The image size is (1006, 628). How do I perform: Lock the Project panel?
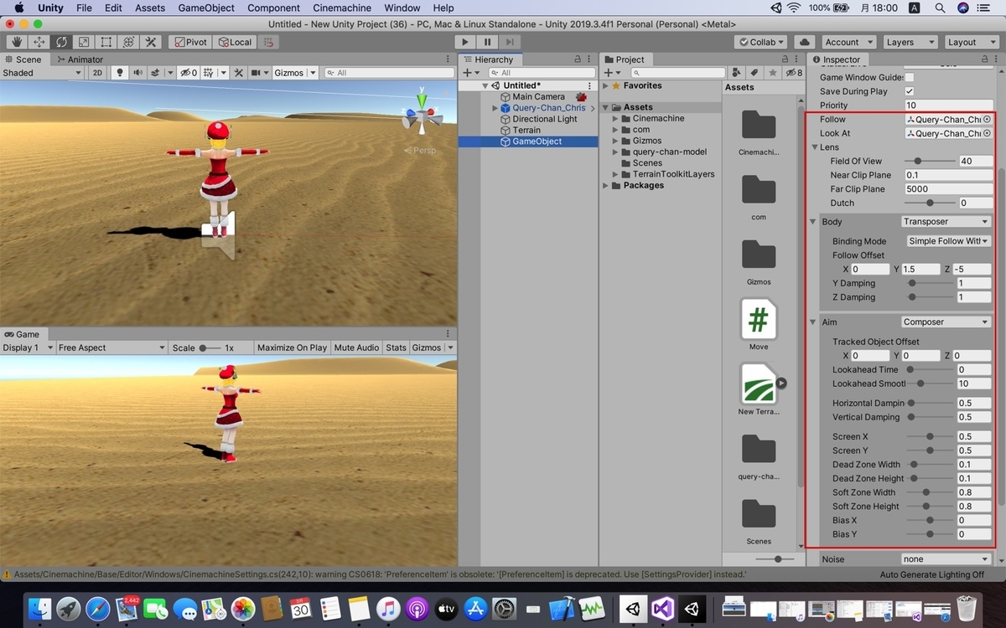tap(784, 59)
